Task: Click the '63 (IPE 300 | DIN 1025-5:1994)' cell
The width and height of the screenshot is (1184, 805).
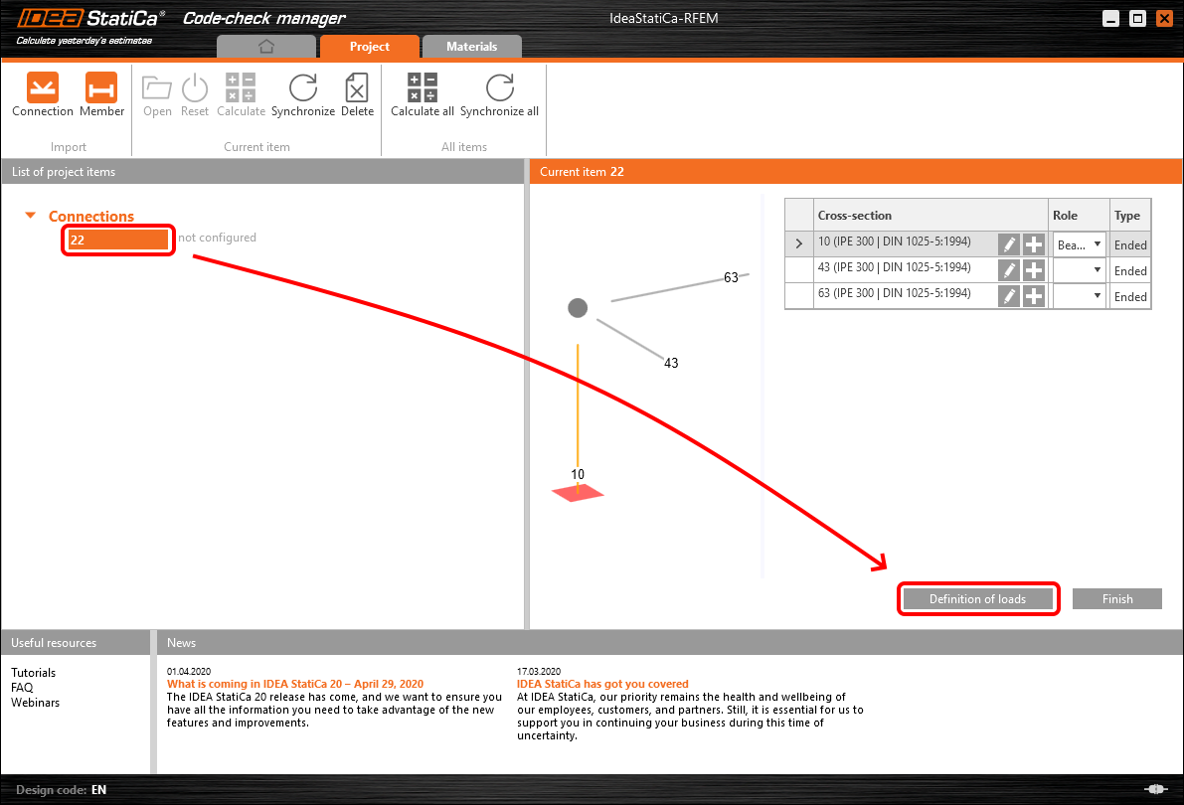Action: point(894,293)
